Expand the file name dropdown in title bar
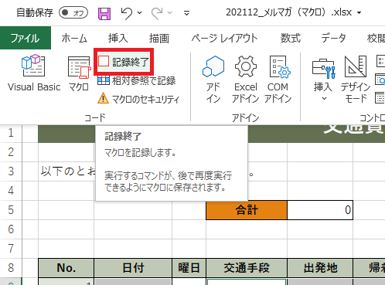This screenshot has width=385, height=285. [x=359, y=12]
